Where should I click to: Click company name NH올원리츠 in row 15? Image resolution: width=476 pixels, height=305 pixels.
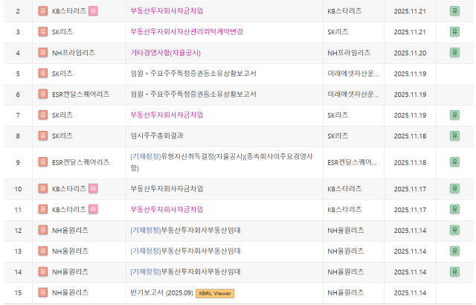70,292
